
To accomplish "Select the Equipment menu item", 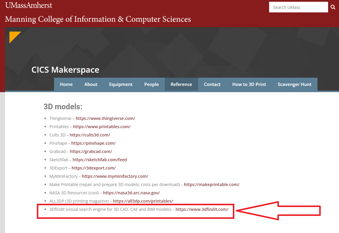I will [121, 84].
